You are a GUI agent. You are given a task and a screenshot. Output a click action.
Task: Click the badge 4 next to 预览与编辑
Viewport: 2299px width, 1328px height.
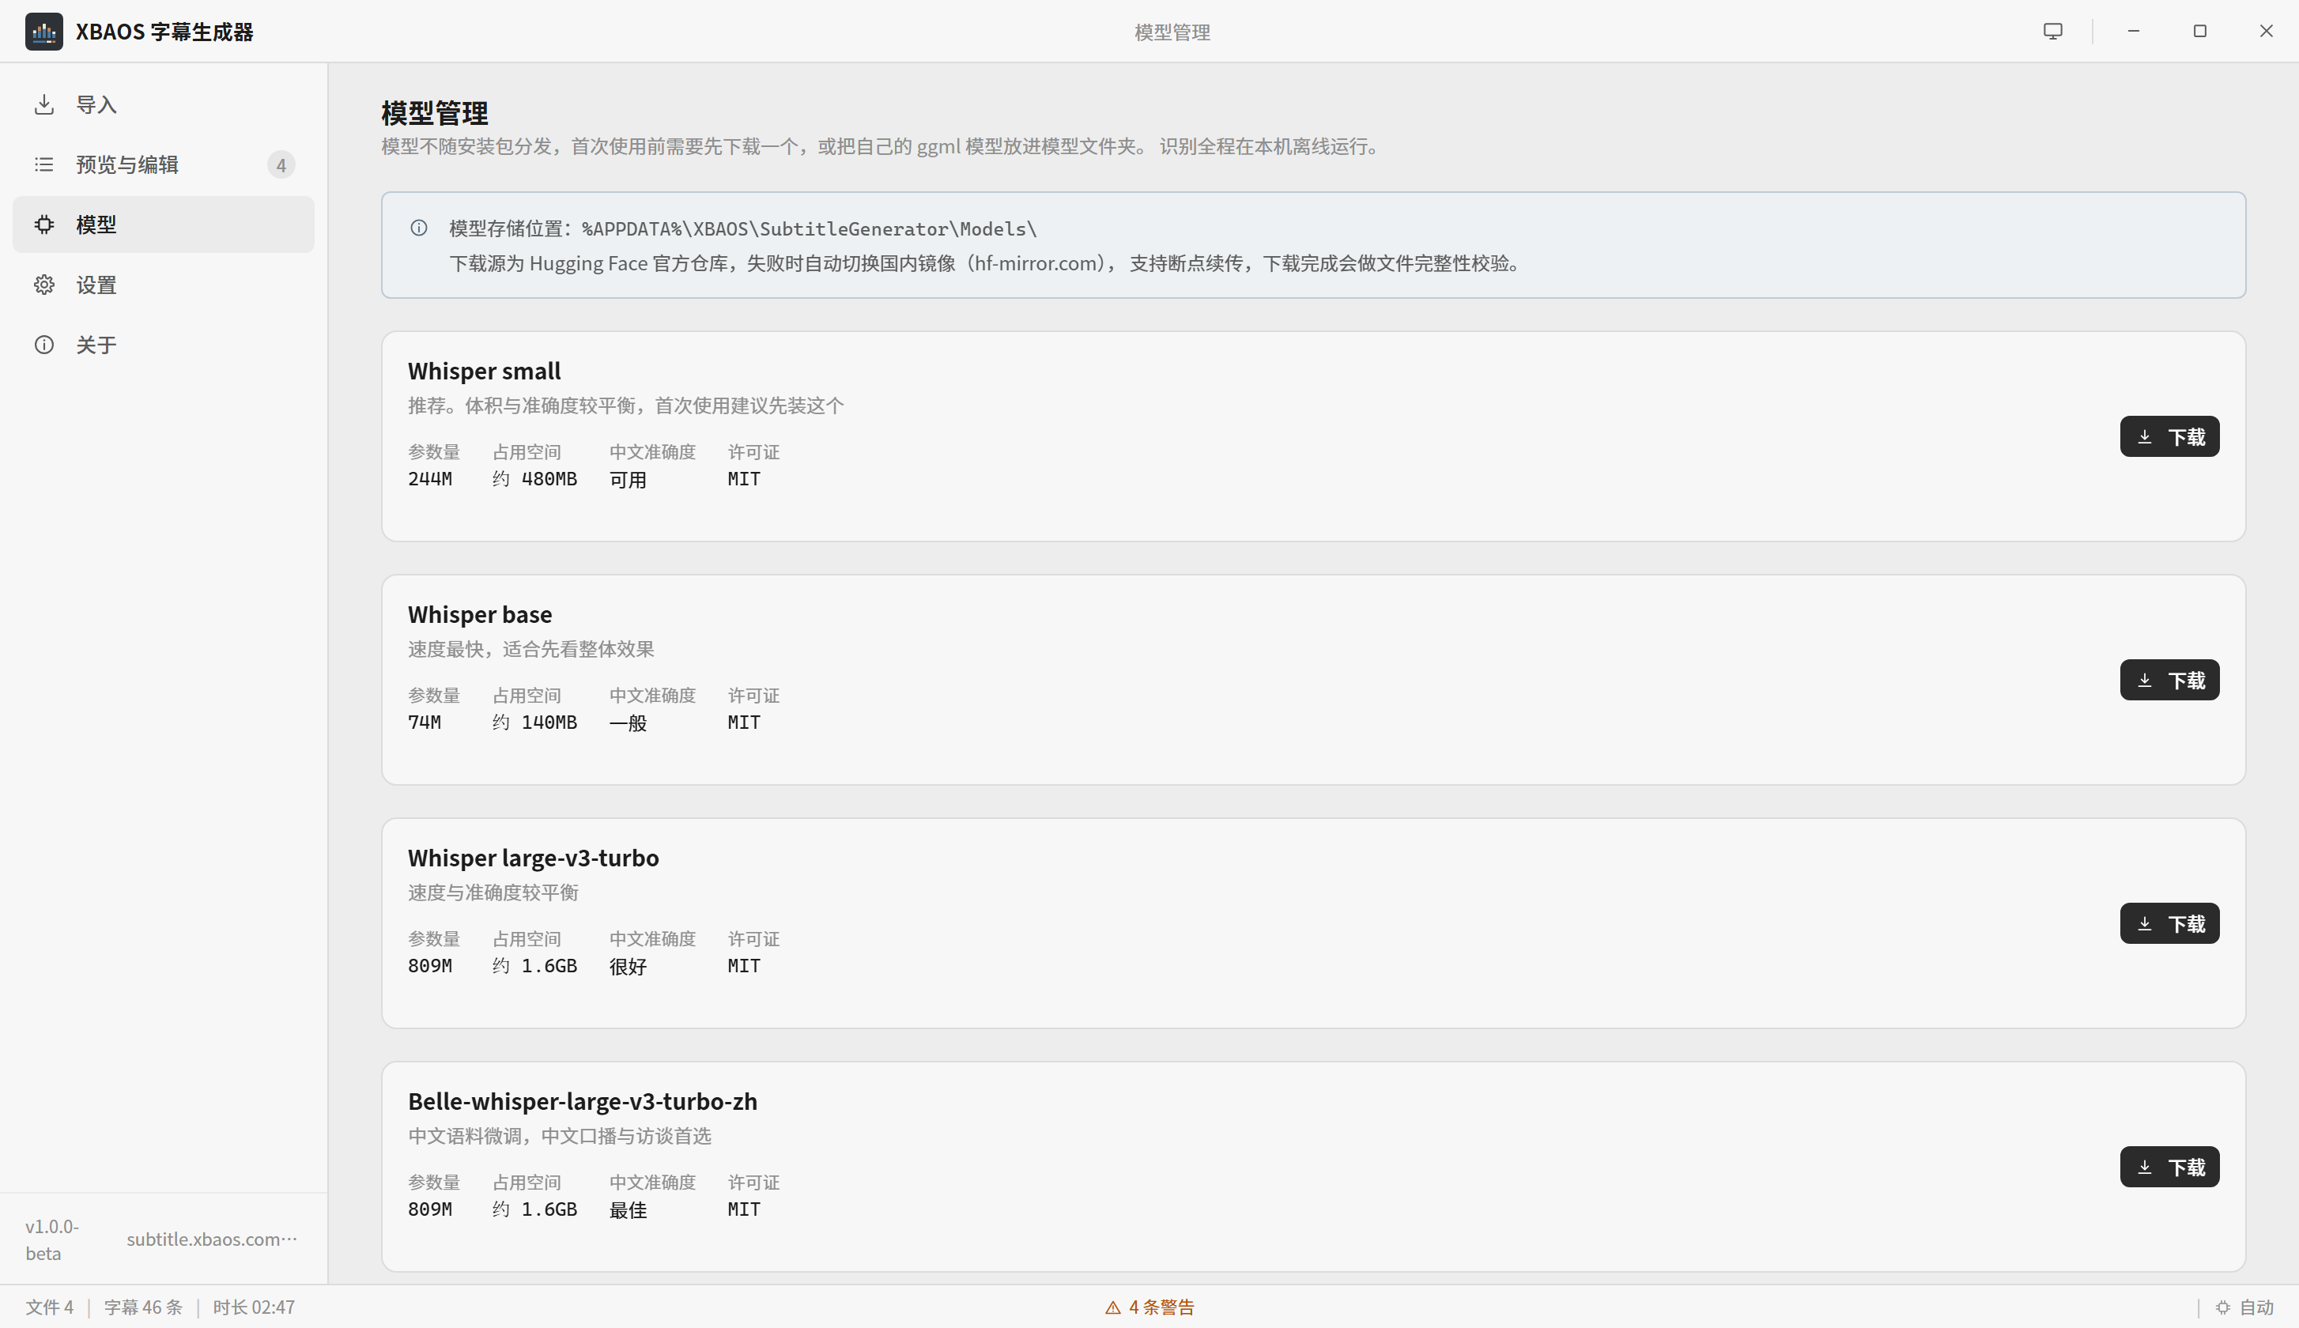(281, 165)
